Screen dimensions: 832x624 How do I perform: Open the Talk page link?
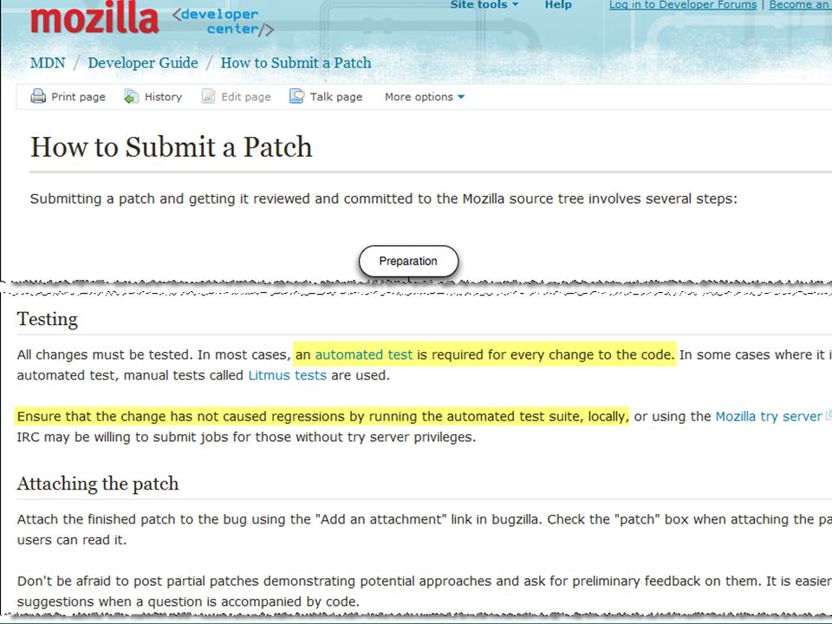point(336,97)
